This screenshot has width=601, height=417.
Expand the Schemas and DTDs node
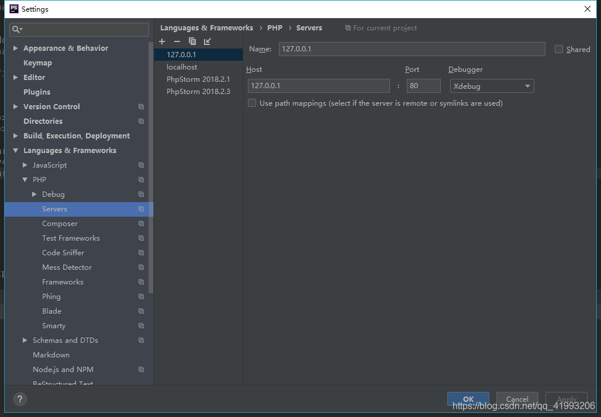tap(25, 340)
